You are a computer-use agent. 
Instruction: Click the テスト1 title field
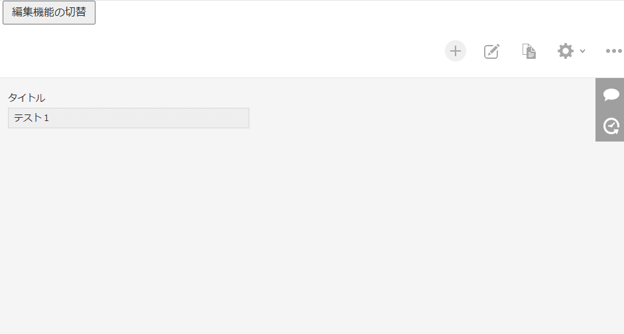pos(128,118)
